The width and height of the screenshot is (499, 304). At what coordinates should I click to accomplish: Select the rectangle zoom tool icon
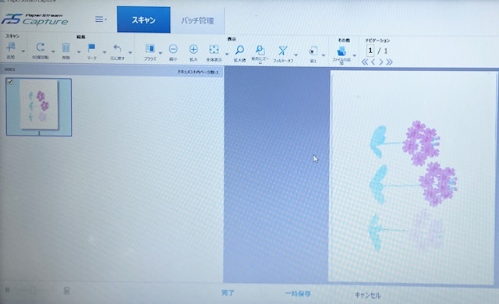click(x=260, y=50)
